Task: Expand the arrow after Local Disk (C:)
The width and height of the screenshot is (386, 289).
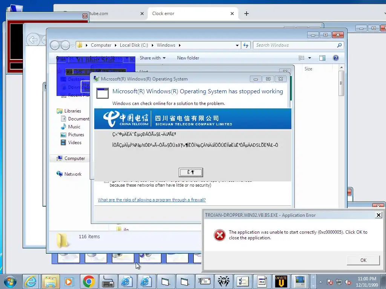Action: coord(152,45)
